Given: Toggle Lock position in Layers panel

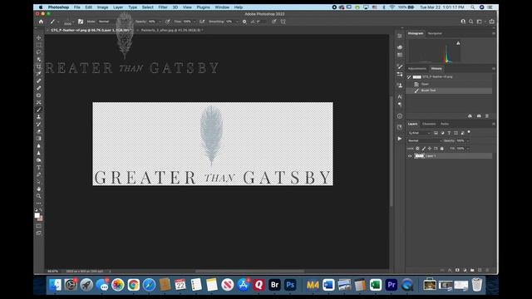Looking at the screenshot, I should coord(430,149).
